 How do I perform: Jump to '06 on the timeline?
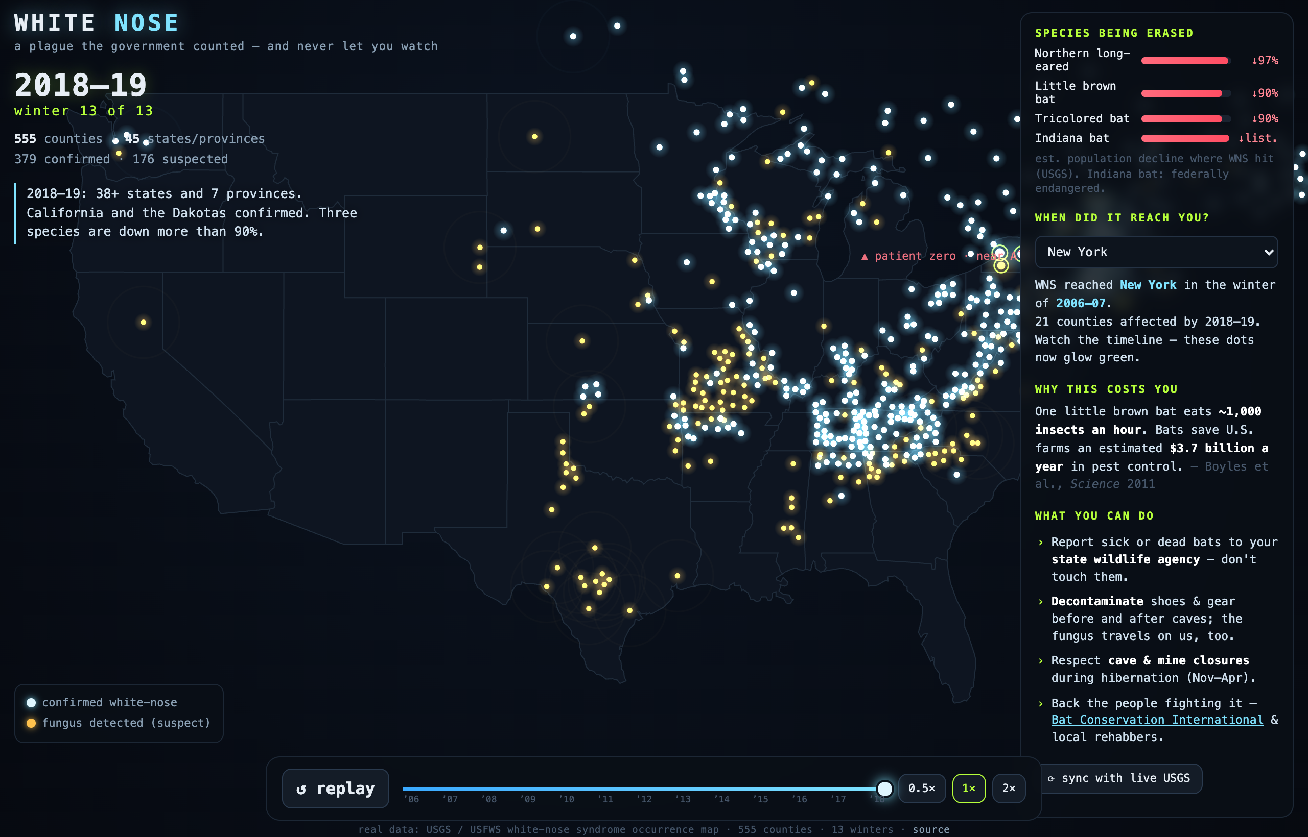[x=412, y=799]
